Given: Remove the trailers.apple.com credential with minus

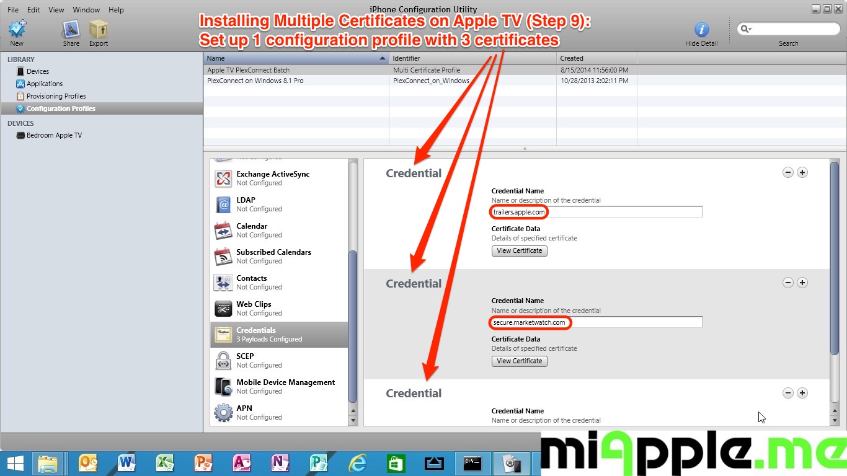Looking at the screenshot, I should pos(787,172).
